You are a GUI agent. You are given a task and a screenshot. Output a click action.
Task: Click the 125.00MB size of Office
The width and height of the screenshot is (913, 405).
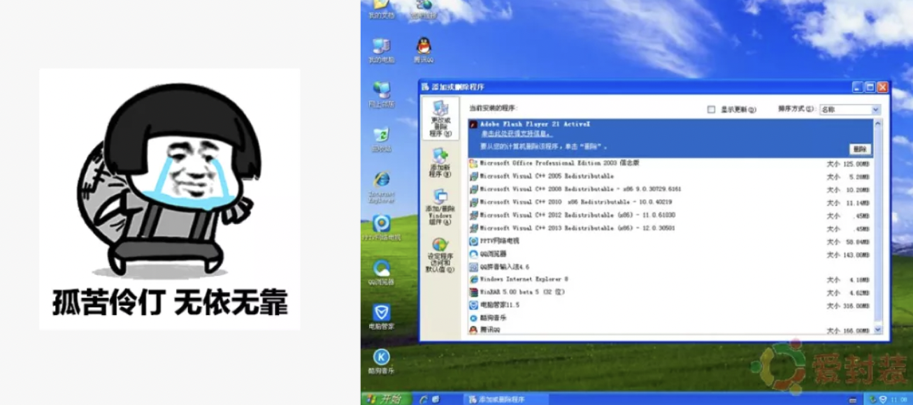[856, 163]
